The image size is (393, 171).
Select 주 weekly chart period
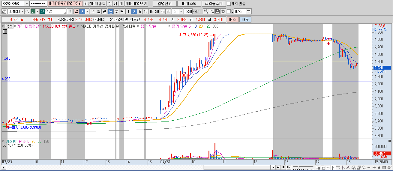93,11
